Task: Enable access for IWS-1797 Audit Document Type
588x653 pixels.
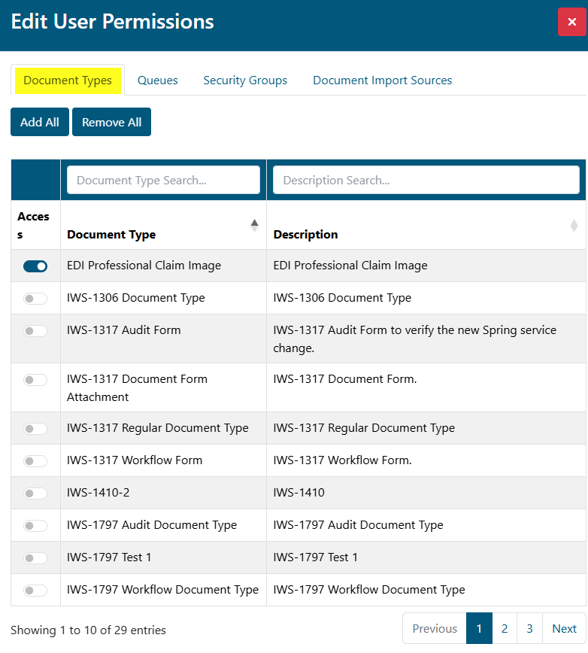Action: point(35,526)
